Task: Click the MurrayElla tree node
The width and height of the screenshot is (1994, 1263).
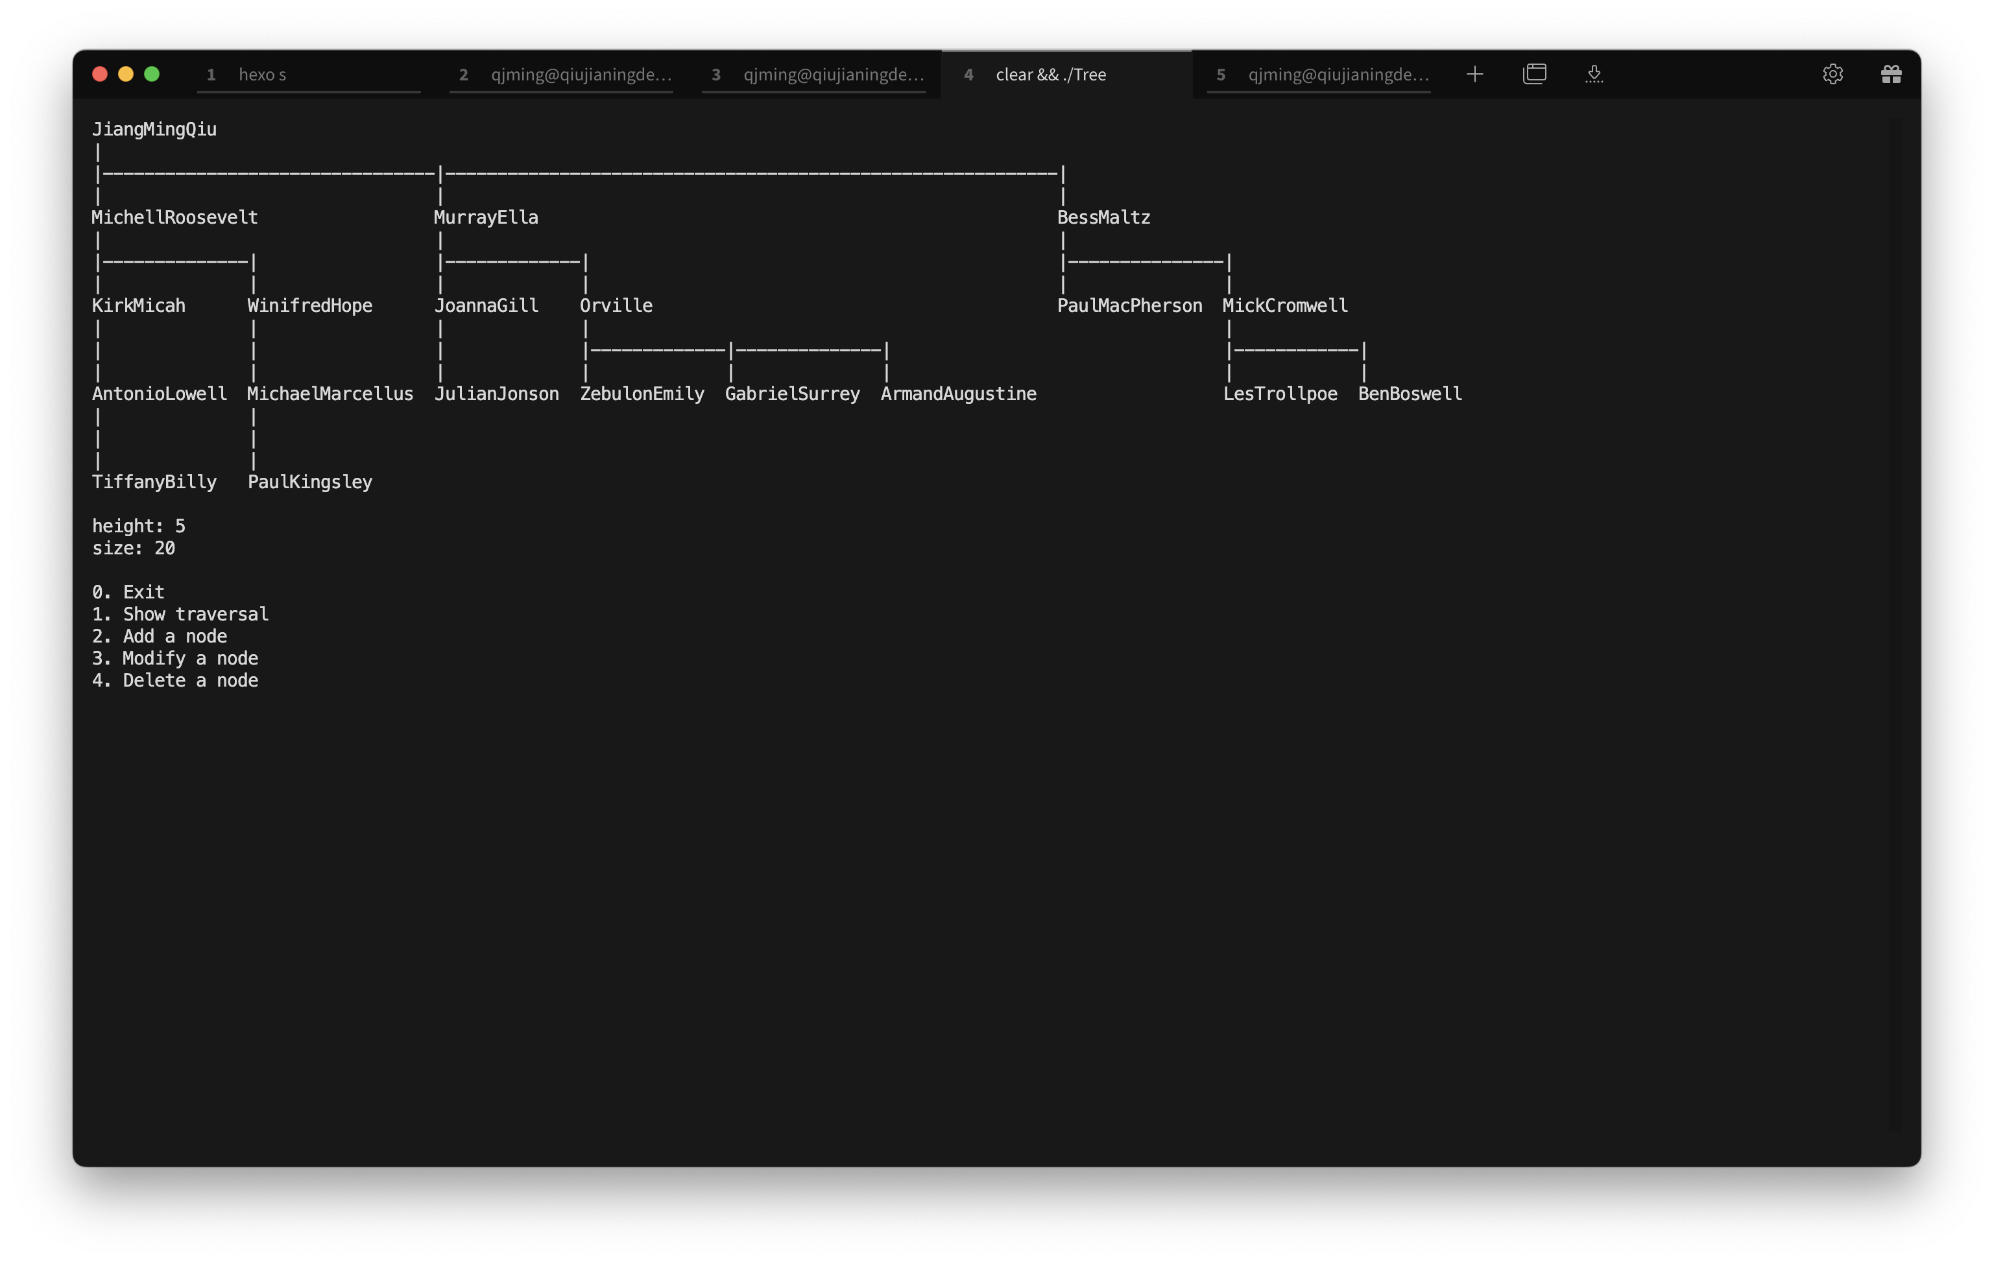Action: [x=486, y=218]
